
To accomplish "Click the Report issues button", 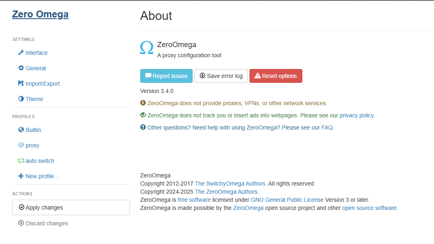I will tap(166, 76).
